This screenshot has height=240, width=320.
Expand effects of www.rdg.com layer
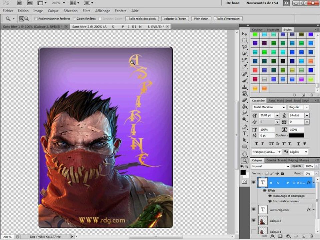[314, 209]
